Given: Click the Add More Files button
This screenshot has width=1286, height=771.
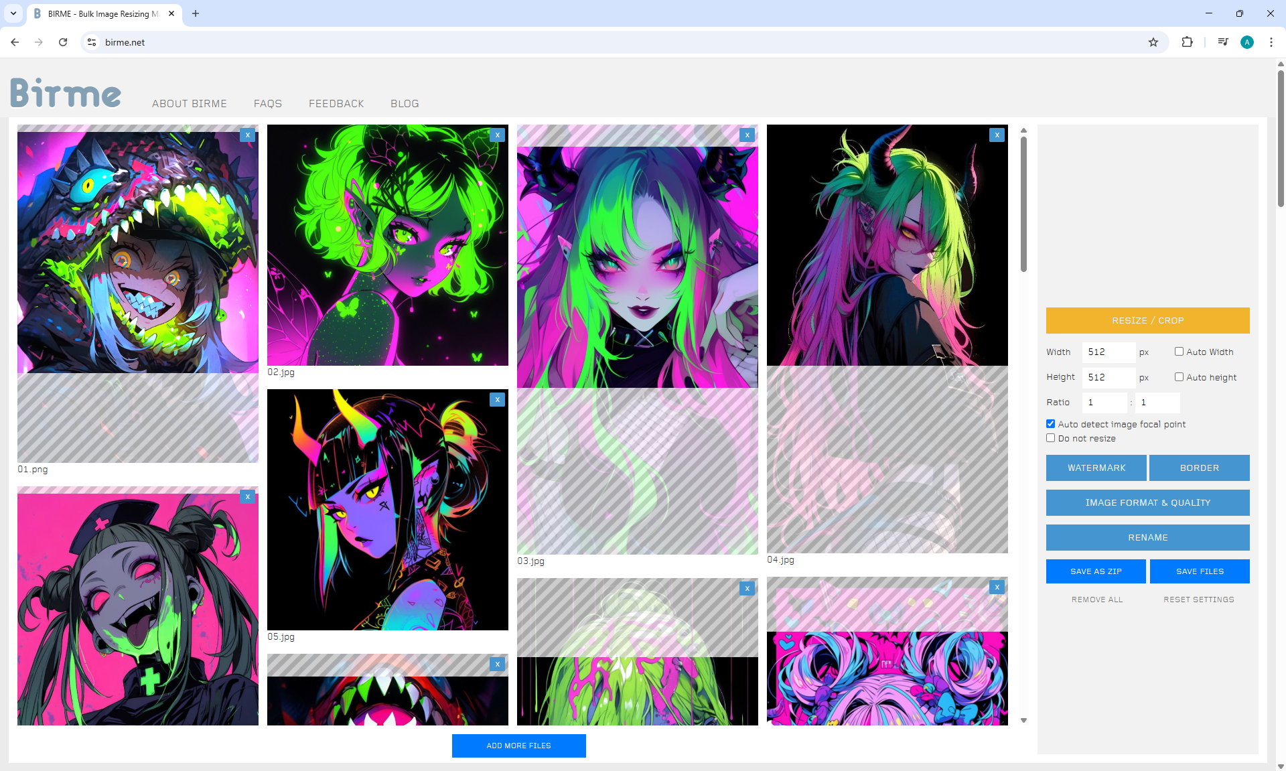Looking at the screenshot, I should [518, 746].
